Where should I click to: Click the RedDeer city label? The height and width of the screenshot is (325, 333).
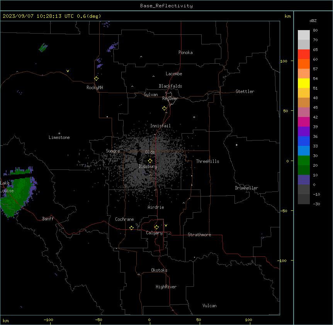[170, 98]
